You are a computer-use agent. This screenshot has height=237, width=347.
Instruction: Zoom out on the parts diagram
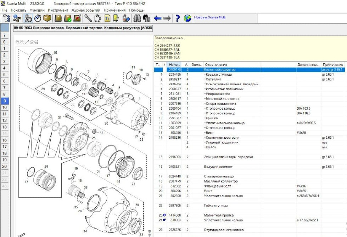pyautogui.click(x=22, y=42)
